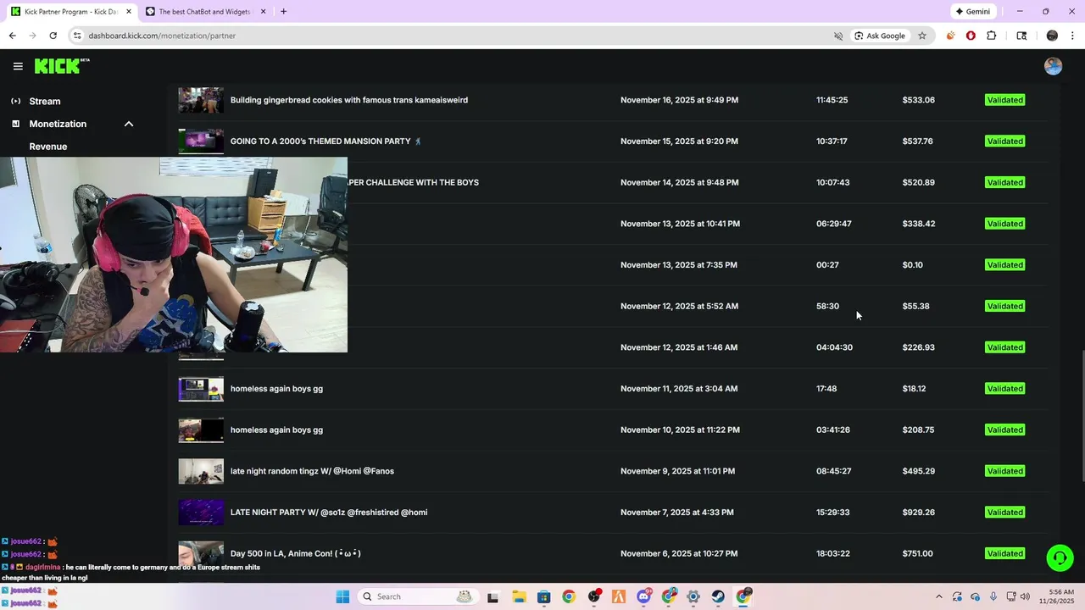1085x610 pixels.
Task: Open the red shield ad-blocker extension
Action: pyautogui.click(x=971, y=36)
